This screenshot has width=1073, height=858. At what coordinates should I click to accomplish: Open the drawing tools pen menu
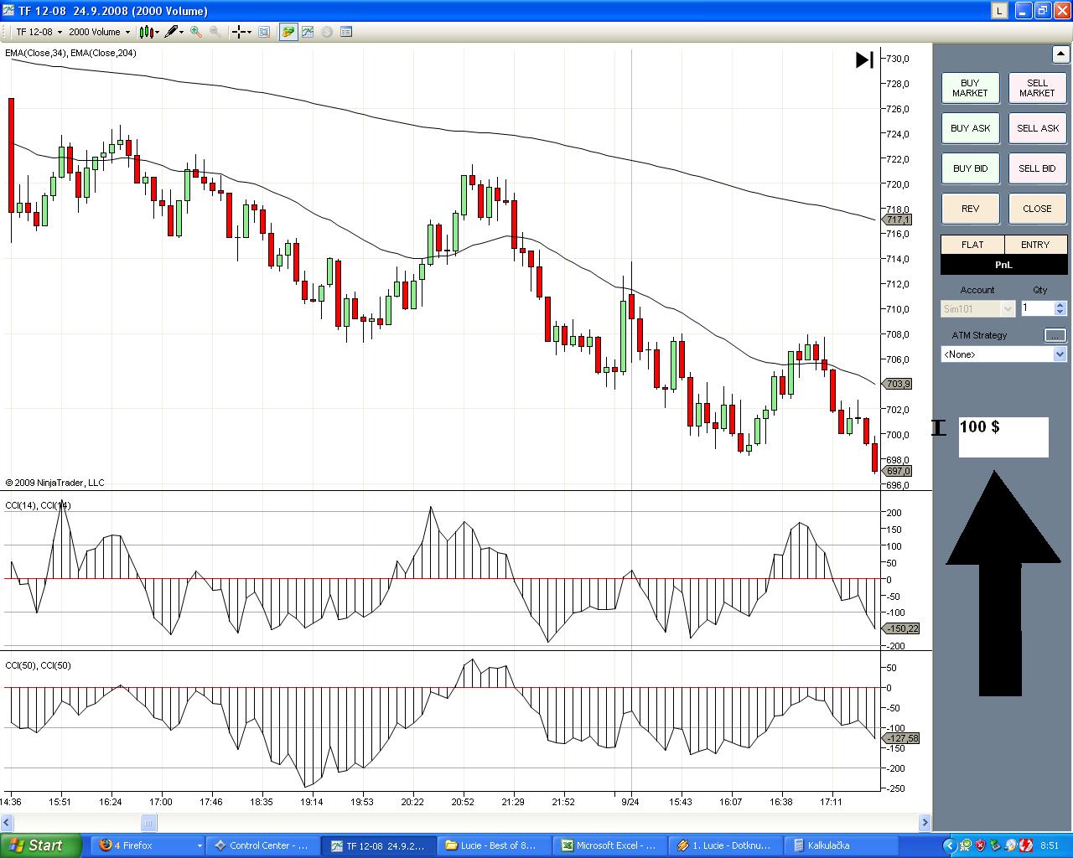point(174,32)
